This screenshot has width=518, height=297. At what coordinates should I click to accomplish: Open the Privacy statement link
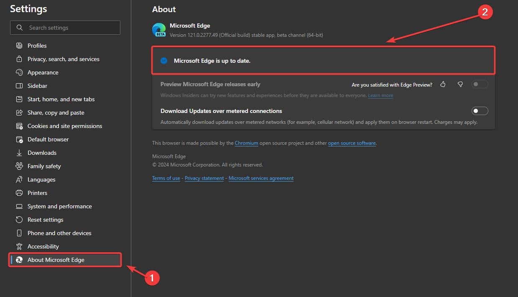[x=204, y=178]
